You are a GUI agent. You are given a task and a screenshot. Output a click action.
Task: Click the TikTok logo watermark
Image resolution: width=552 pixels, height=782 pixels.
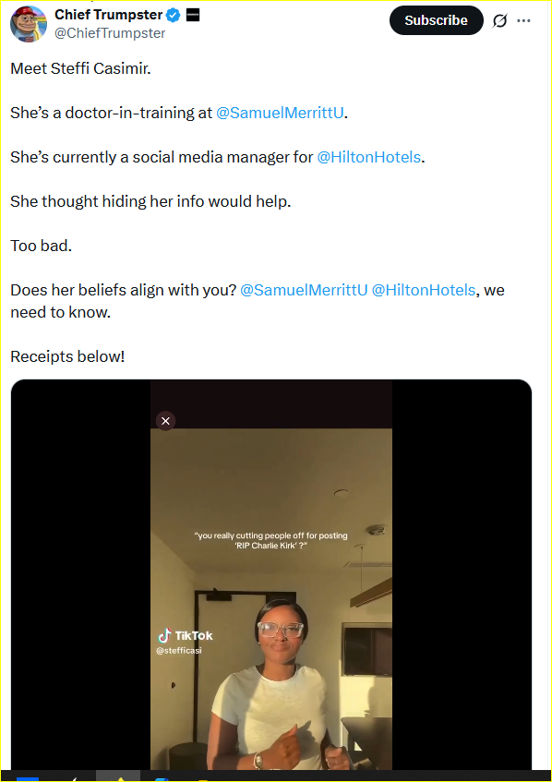click(186, 635)
